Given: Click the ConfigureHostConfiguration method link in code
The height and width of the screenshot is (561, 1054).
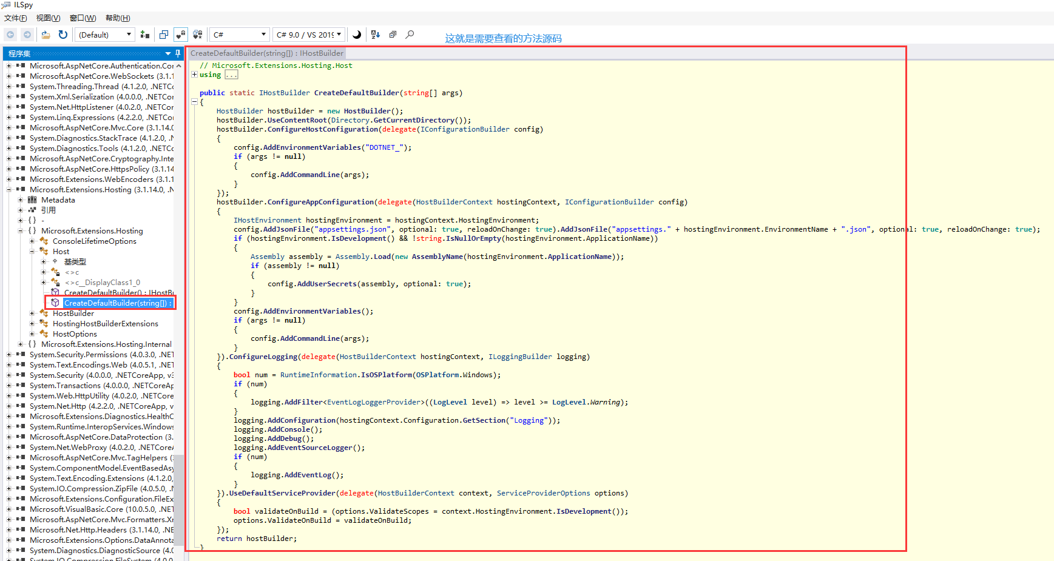Looking at the screenshot, I should [323, 129].
